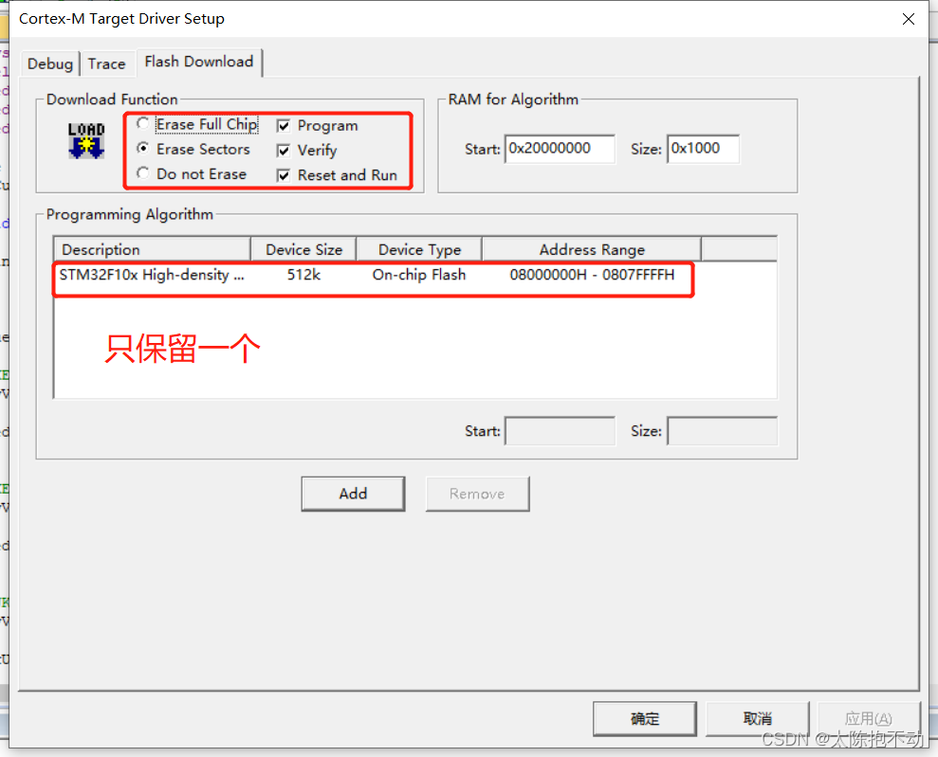Screen dimensions: 938x757
Task: Click the Address Range column header
Action: (592, 249)
